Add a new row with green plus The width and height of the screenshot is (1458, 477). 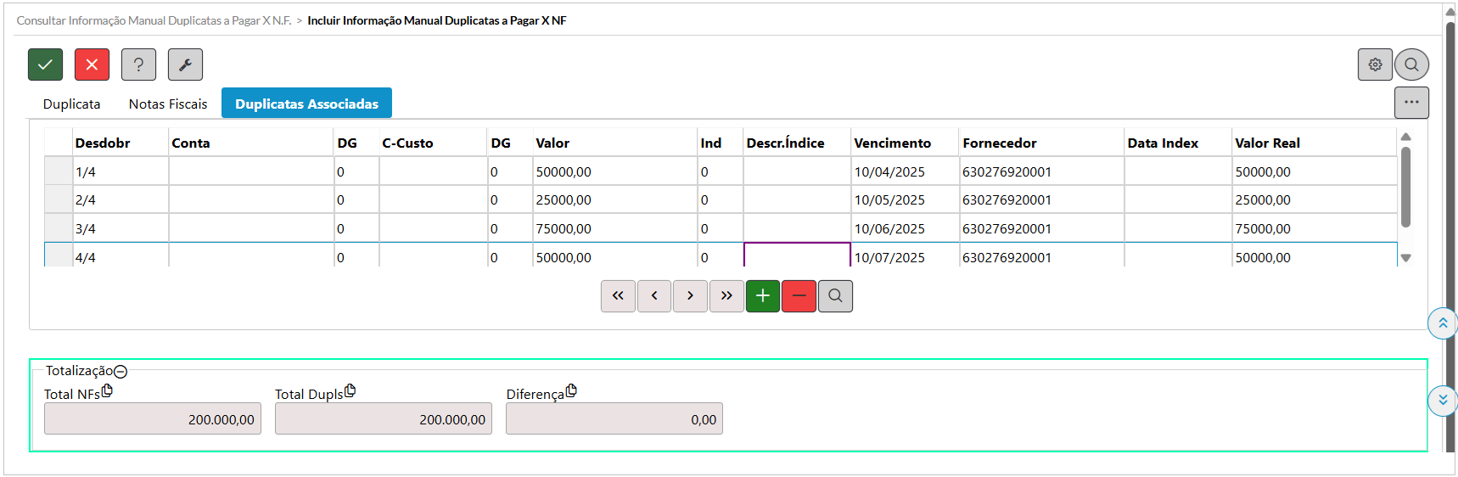[x=762, y=296]
